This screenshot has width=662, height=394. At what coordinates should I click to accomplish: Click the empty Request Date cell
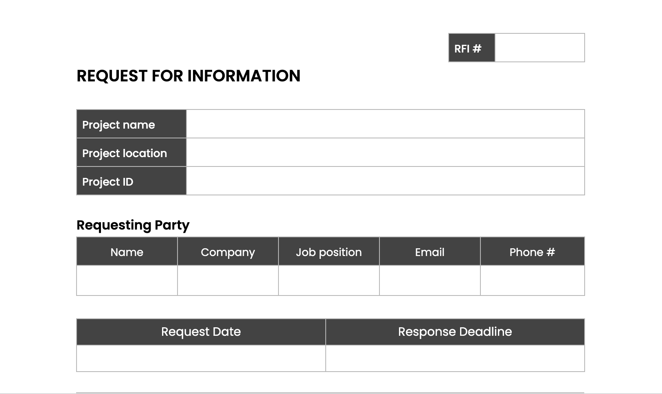[201, 359]
